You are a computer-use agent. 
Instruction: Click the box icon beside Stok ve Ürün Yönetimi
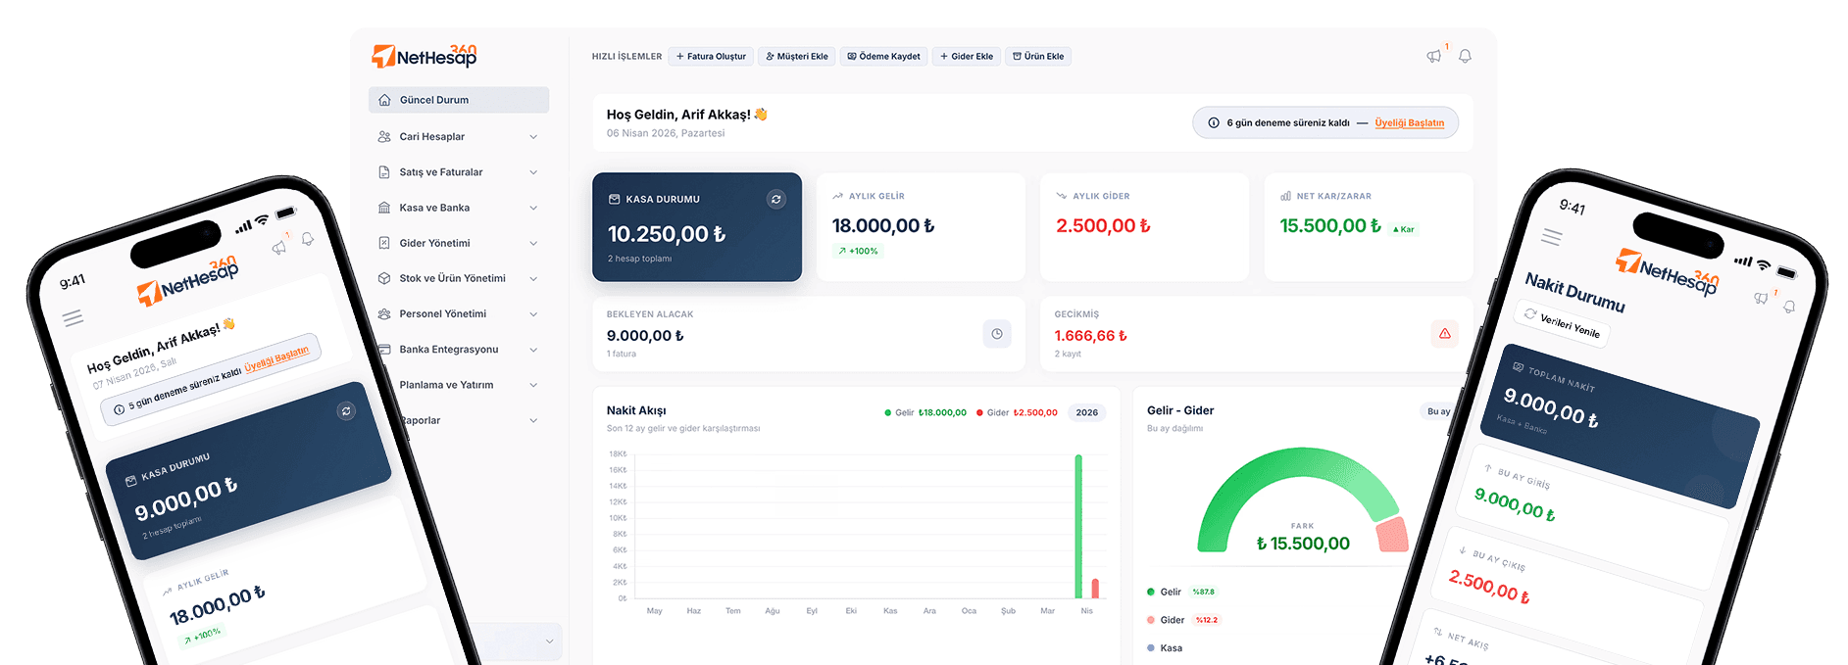tap(384, 278)
